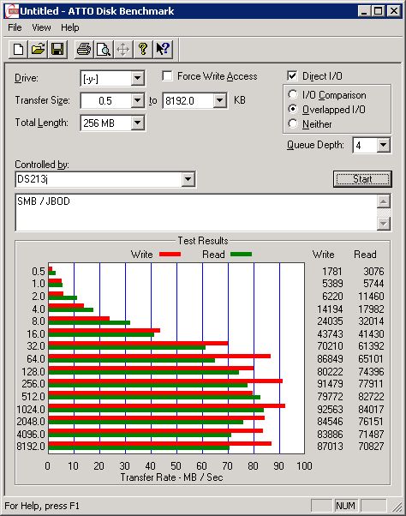The width and height of the screenshot is (406, 516).
Task: Activate context help pointer icon
Action: (x=163, y=50)
